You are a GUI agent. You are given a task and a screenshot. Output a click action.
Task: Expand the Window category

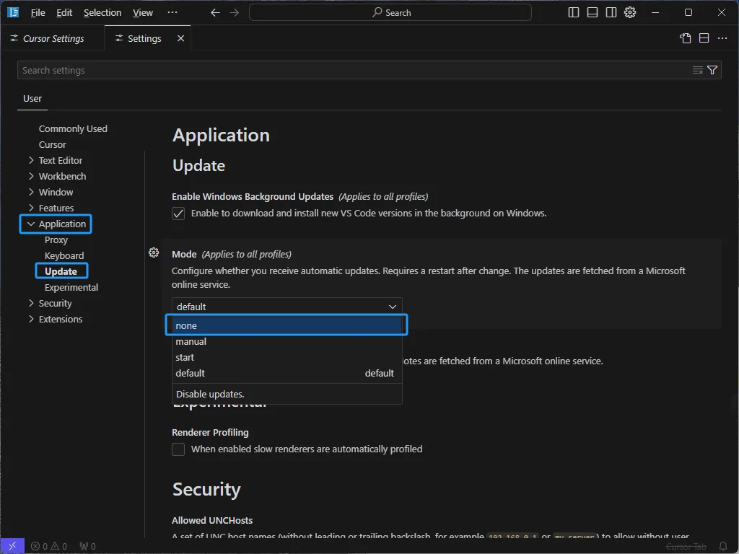[56, 192]
